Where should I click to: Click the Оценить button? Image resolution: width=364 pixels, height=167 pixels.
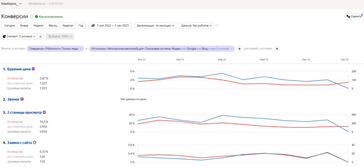coord(354,16)
